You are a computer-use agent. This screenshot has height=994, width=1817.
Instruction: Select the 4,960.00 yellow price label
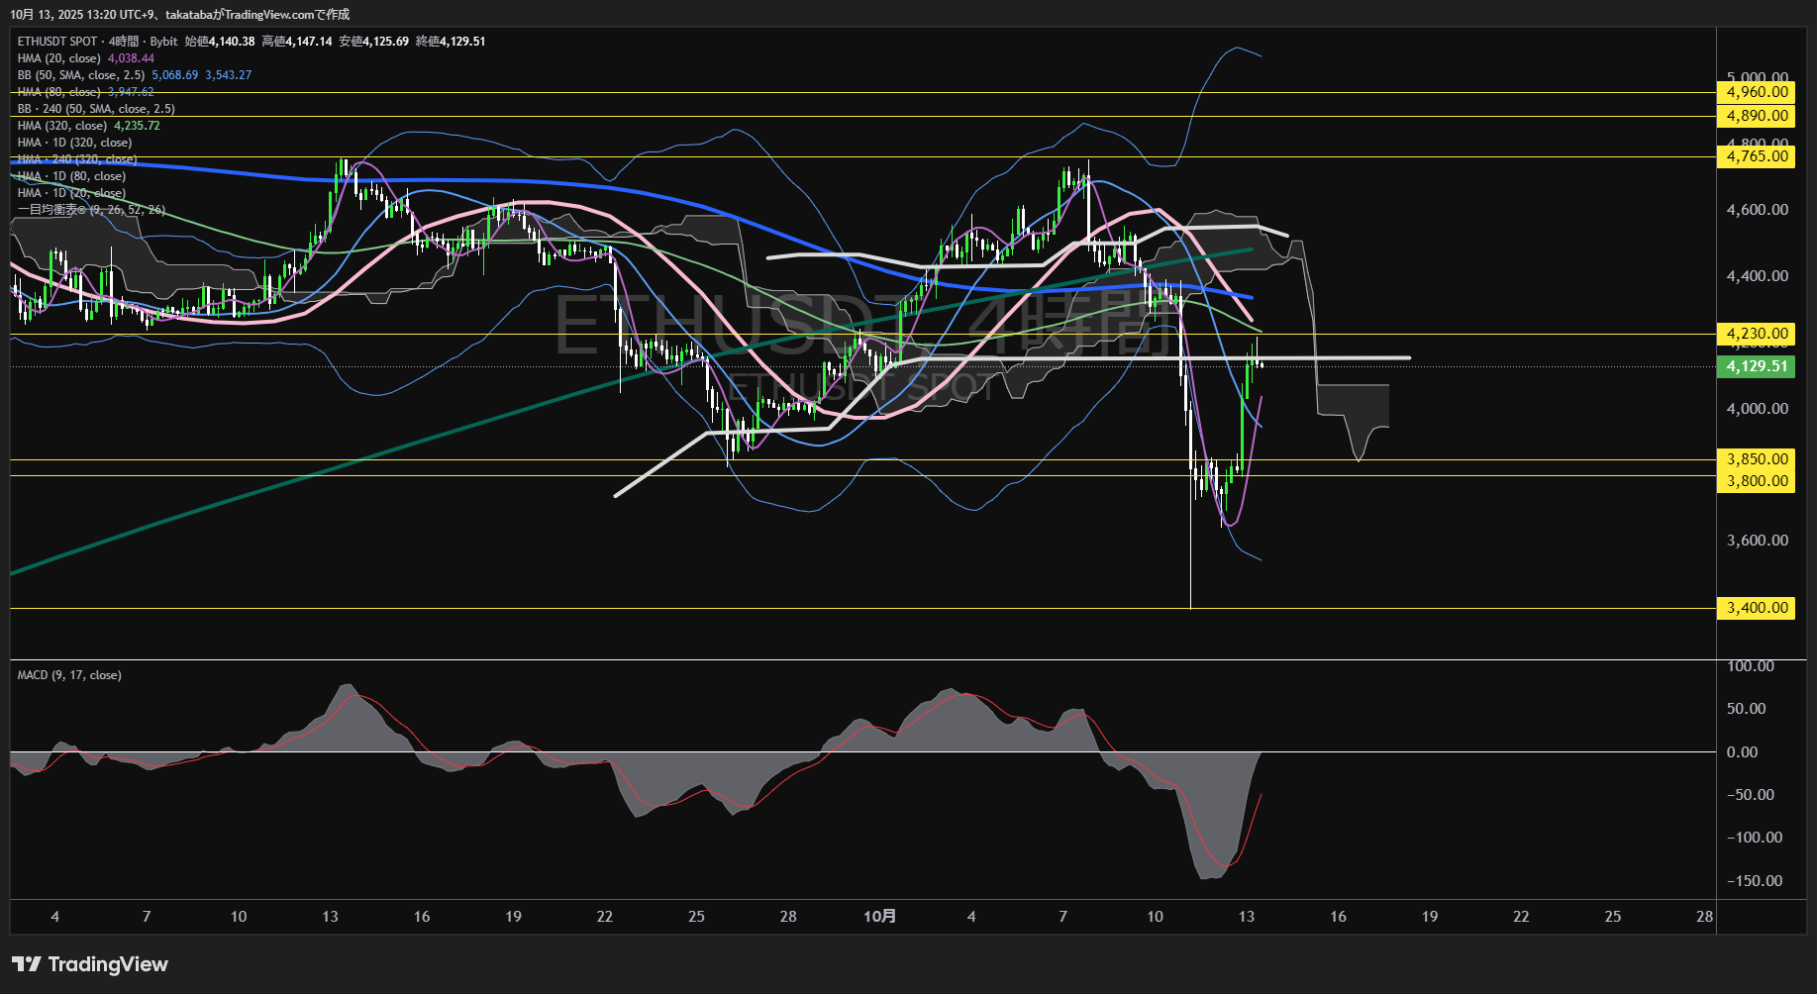pyautogui.click(x=1757, y=92)
